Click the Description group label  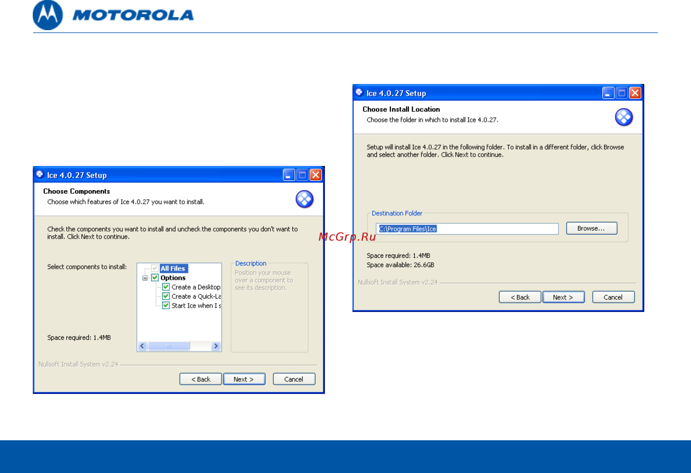point(251,263)
